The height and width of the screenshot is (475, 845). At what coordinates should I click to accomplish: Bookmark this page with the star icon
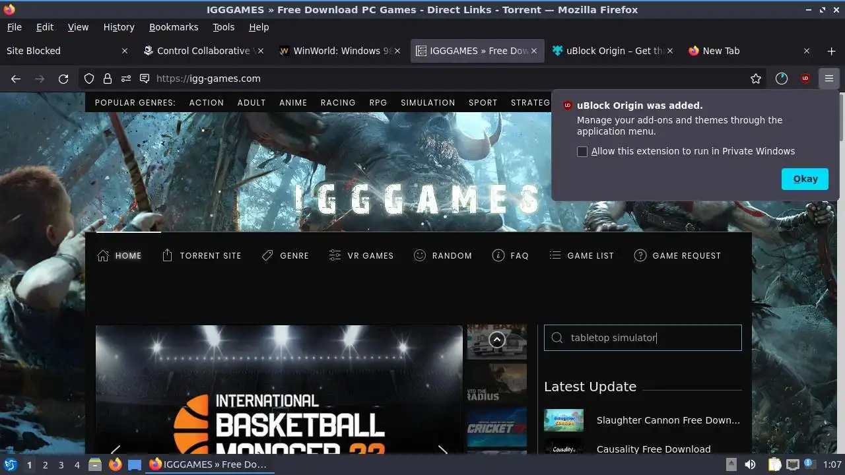click(x=756, y=79)
